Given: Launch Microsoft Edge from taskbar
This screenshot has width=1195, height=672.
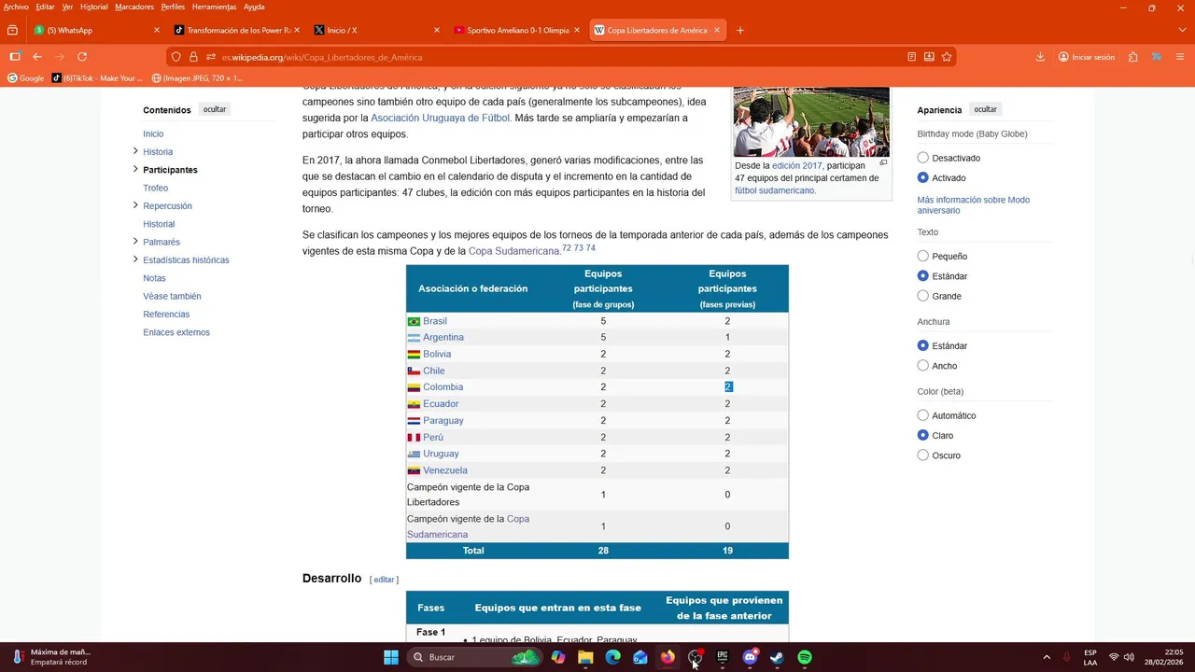Looking at the screenshot, I should pyautogui.click(x=612, y=657).
